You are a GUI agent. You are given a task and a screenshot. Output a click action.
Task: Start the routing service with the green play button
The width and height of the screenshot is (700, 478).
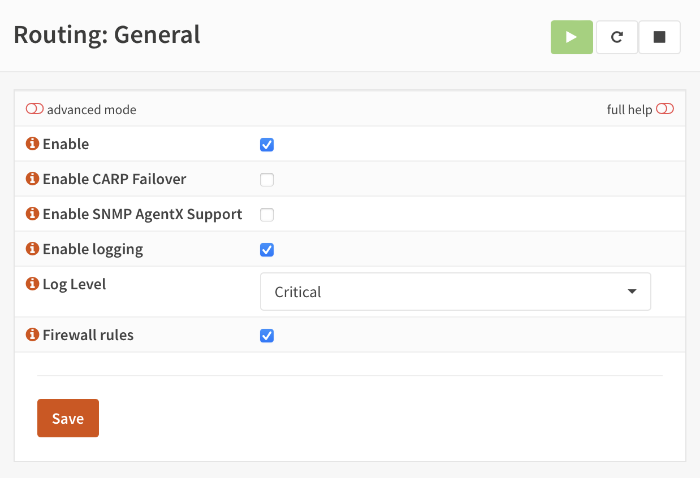[x=572, y=37]
